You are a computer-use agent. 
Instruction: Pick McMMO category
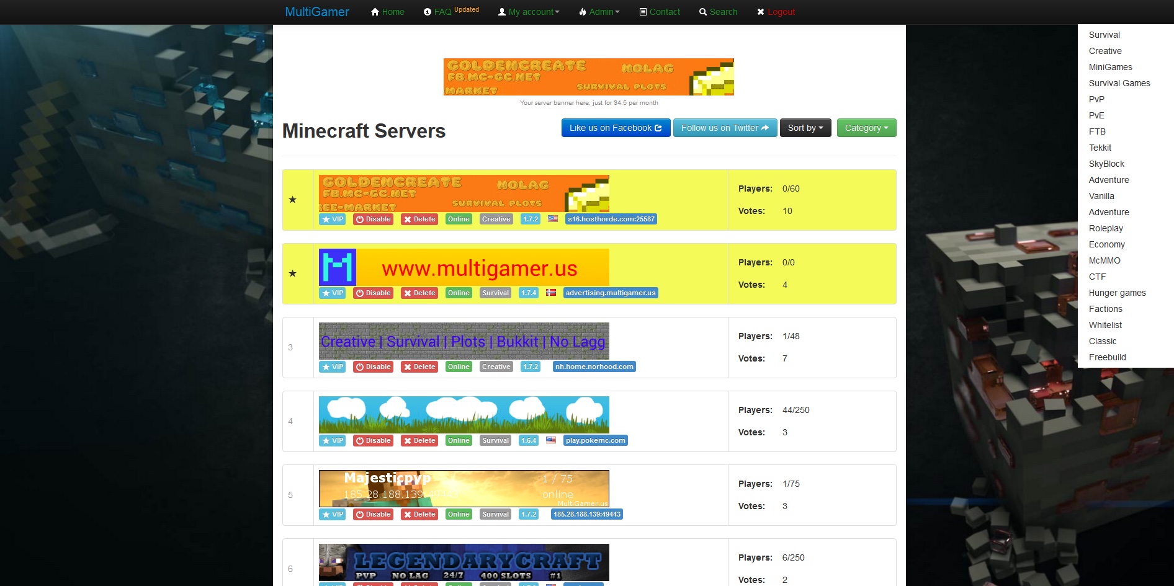coord(1105,260)
